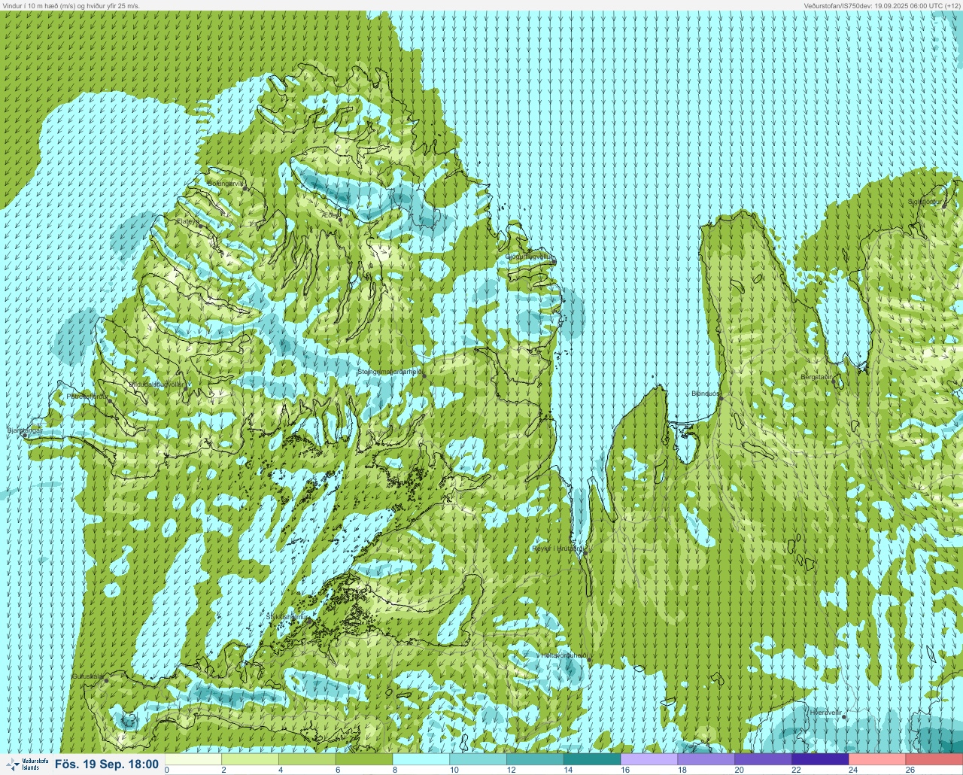Click the 20–22 m/s purple legend swatch

(764, 759)
